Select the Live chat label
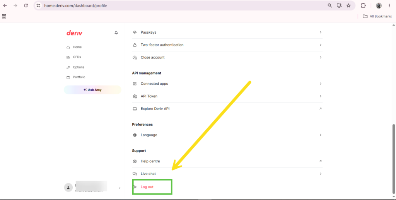Screen dimensions: 396x200 [148, 174]
